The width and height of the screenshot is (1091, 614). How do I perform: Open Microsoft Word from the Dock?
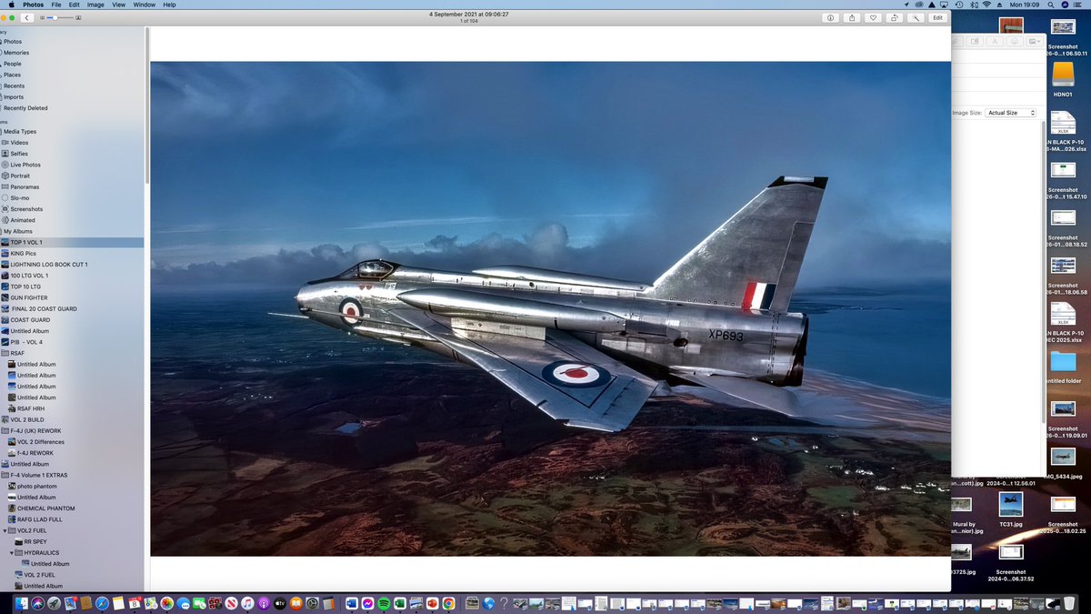352,603
